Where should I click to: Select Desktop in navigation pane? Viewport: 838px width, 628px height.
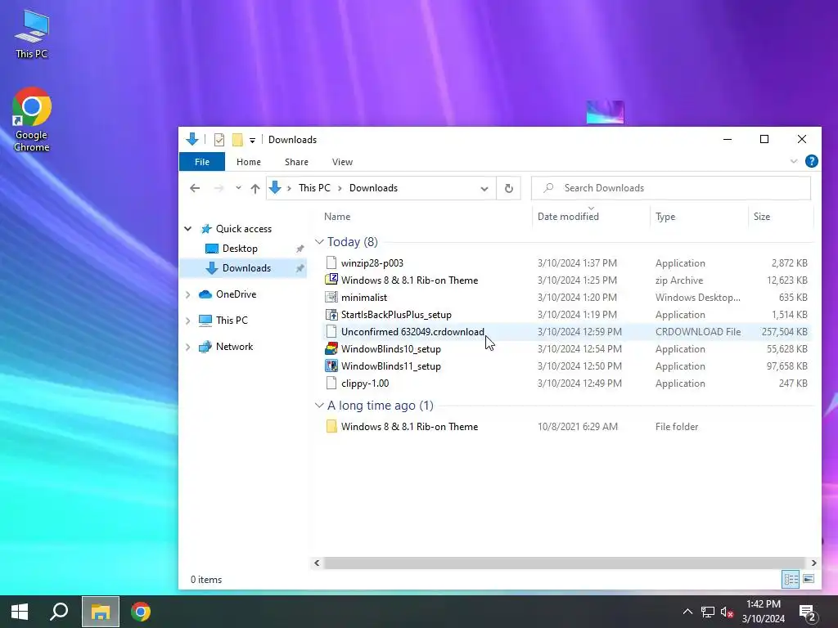(x=240, y=249)
